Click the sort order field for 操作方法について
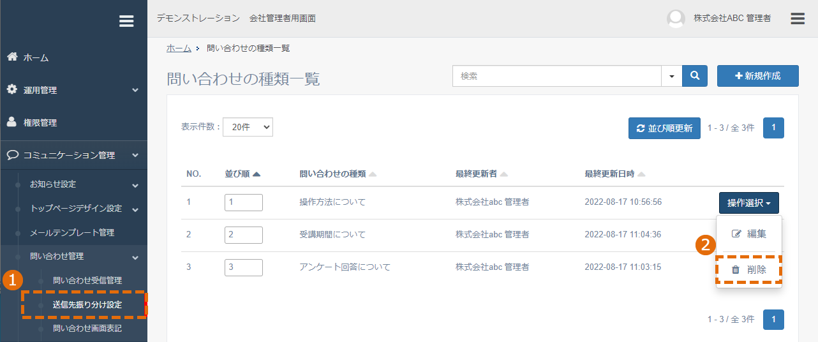The height and width of the screenshot is (342, 818). (244, 202)
